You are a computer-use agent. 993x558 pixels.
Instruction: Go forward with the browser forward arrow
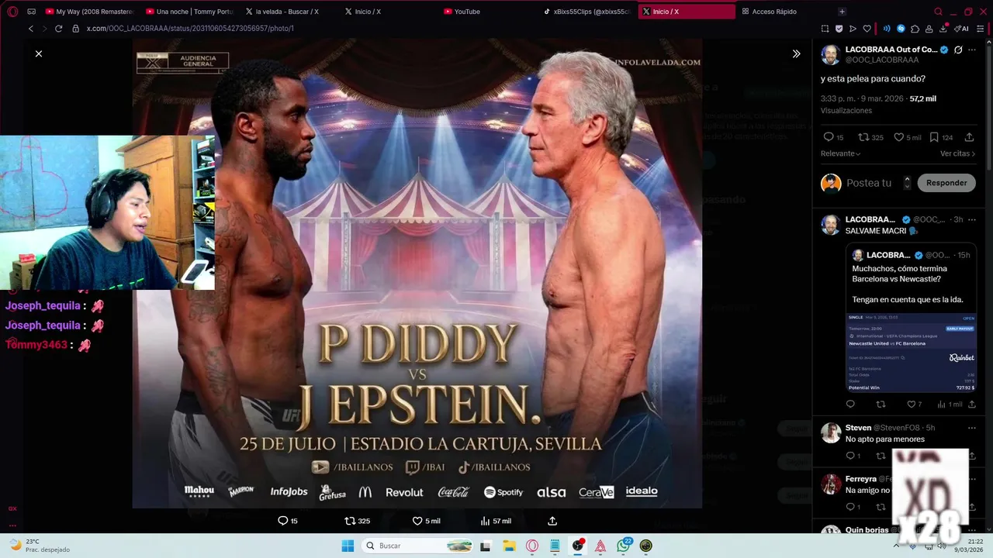[x=44, y=29]
